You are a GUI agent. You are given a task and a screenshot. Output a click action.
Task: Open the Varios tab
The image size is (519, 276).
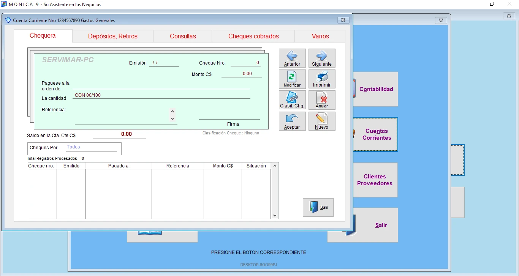click(320, 36)
